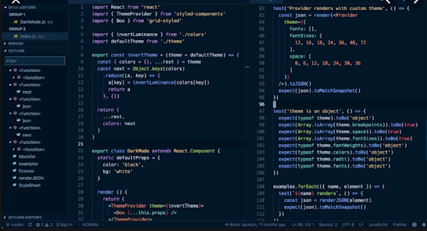The width and height of the screenshot is (427, 231).
Task: Click the variable icon next to renderJSON
Action: click(x=14, y=178)
